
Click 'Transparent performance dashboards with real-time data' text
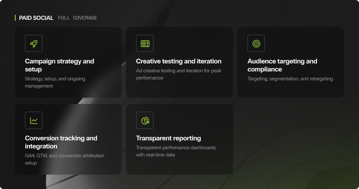click(176, 151)
